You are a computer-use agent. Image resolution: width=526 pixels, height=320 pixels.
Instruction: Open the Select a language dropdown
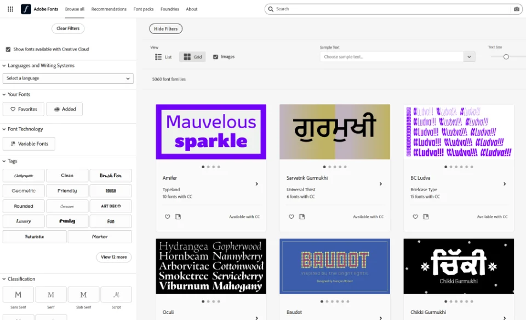click(x=68, y=78)
